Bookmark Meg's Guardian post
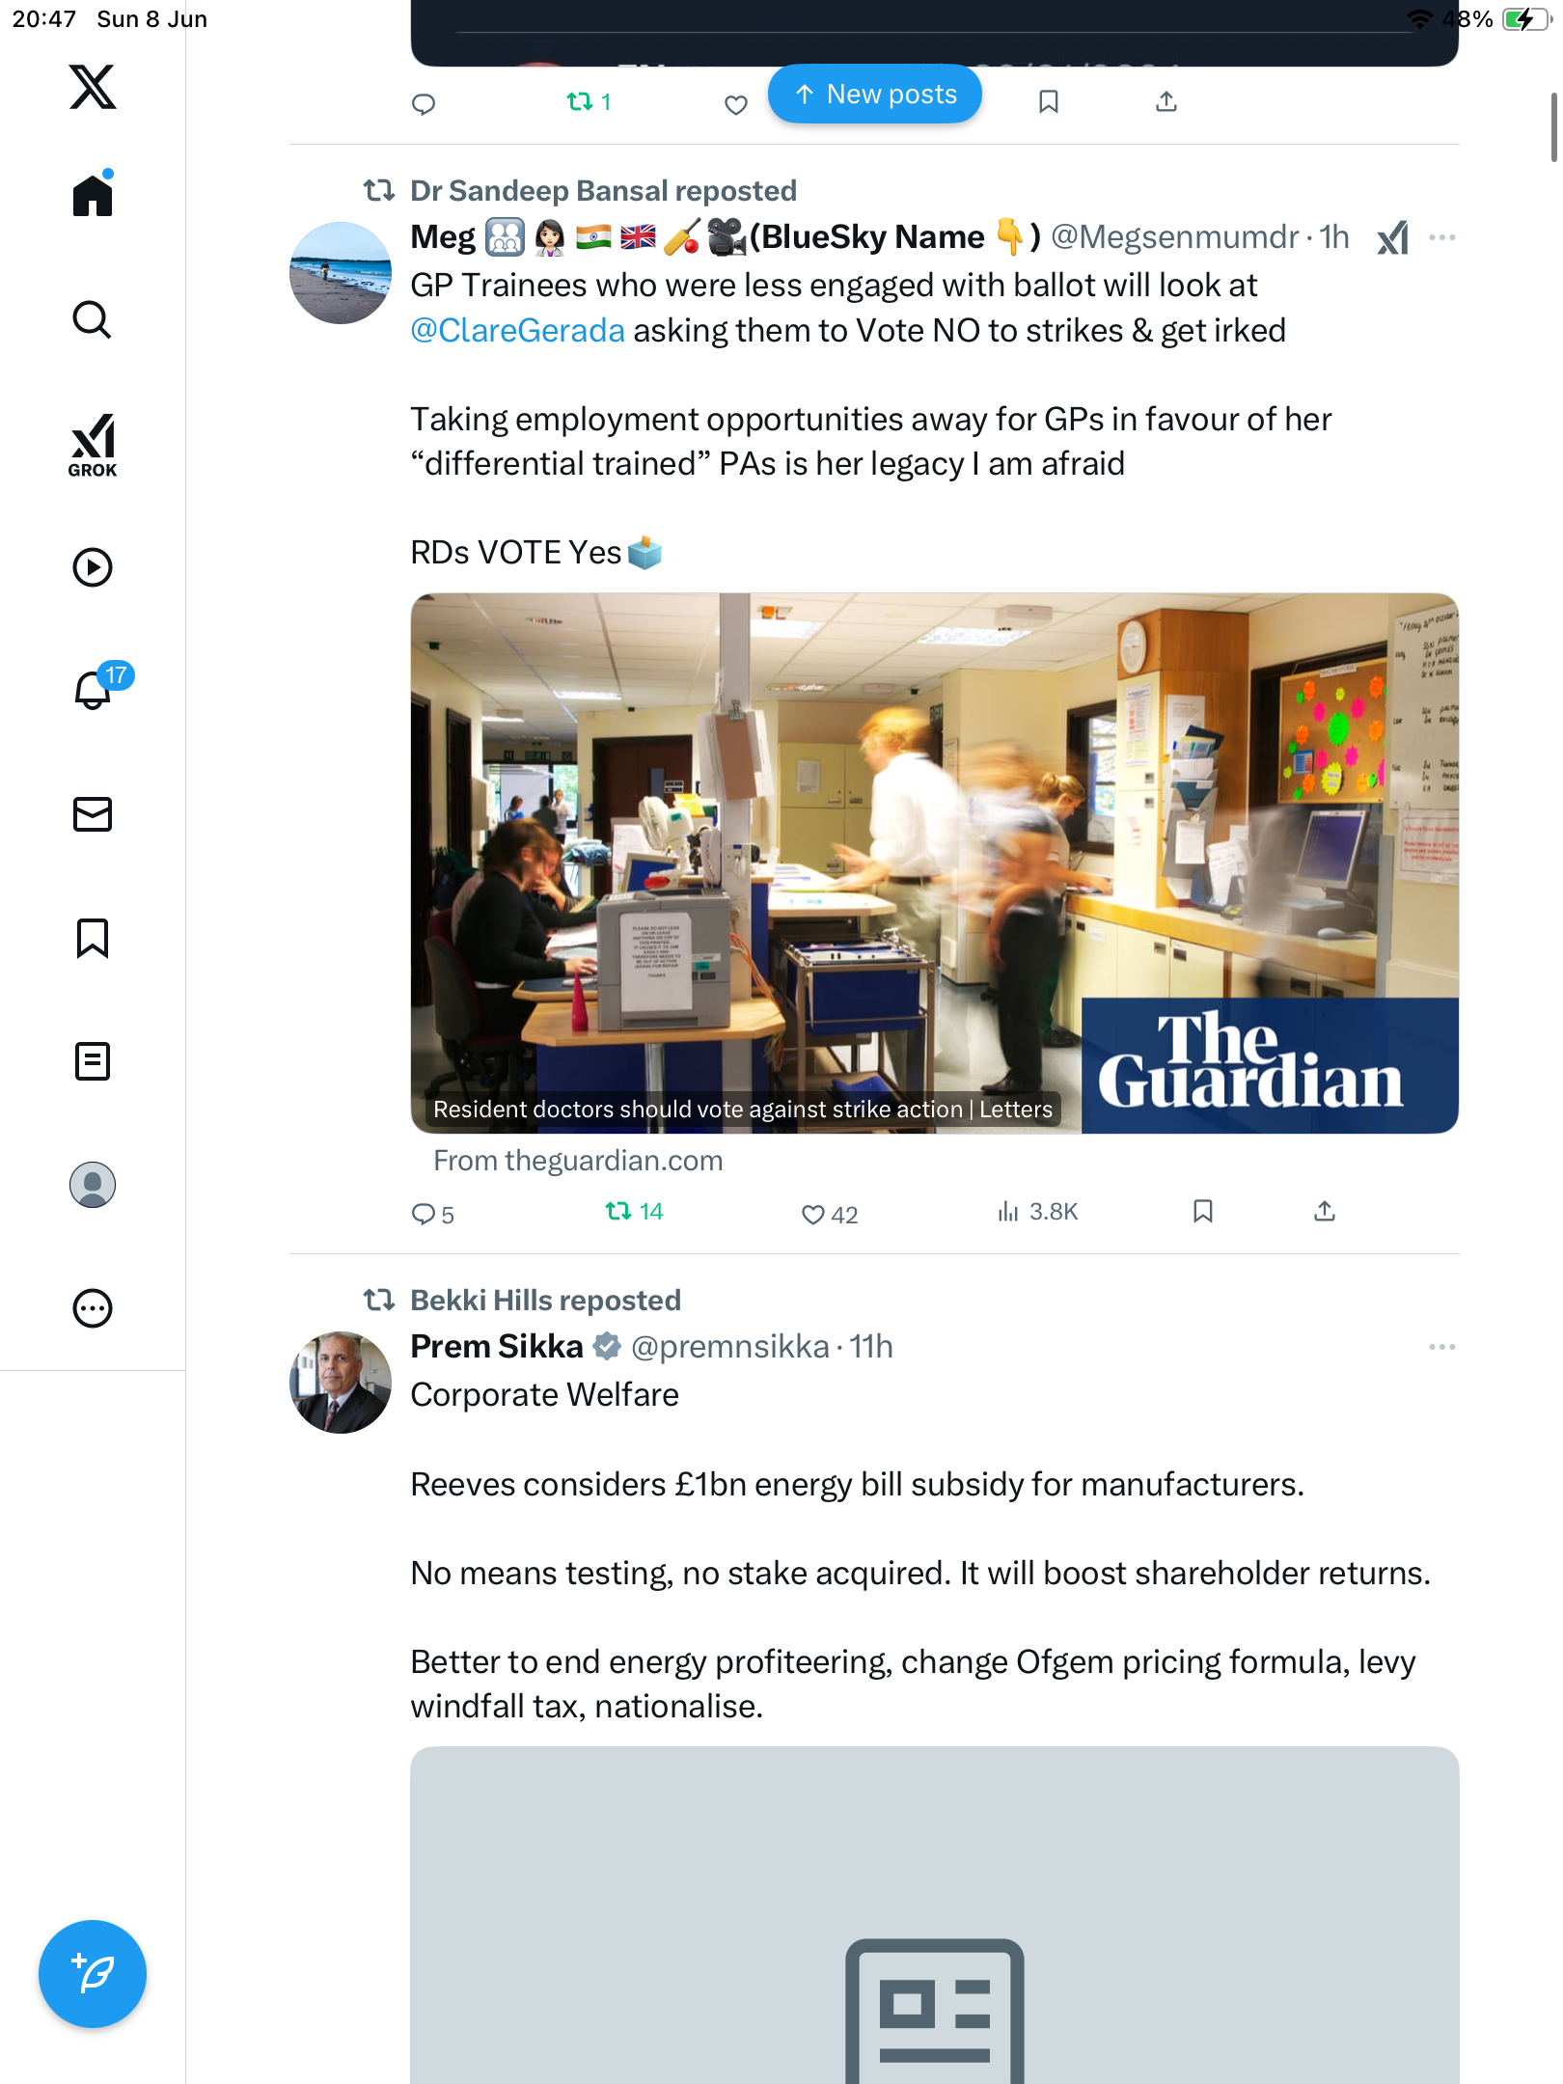1563x2084 pixels. [1202, 1212]
